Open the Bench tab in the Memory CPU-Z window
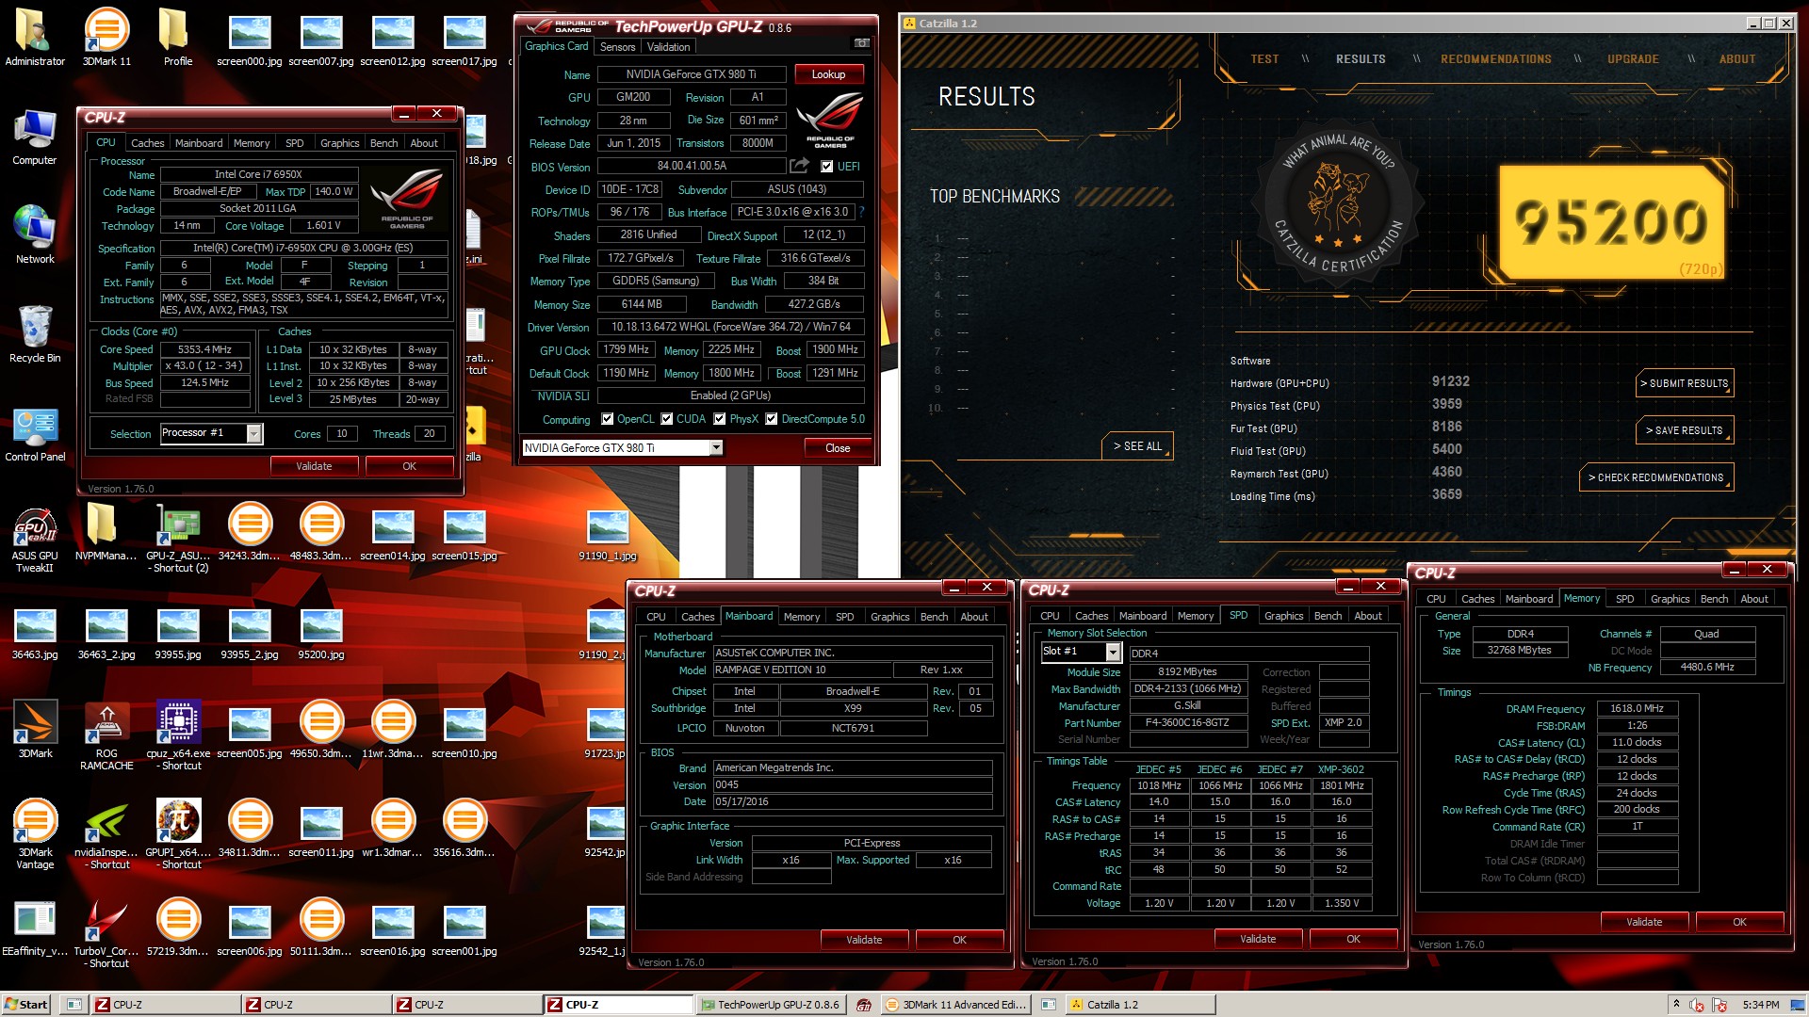 1714,599
